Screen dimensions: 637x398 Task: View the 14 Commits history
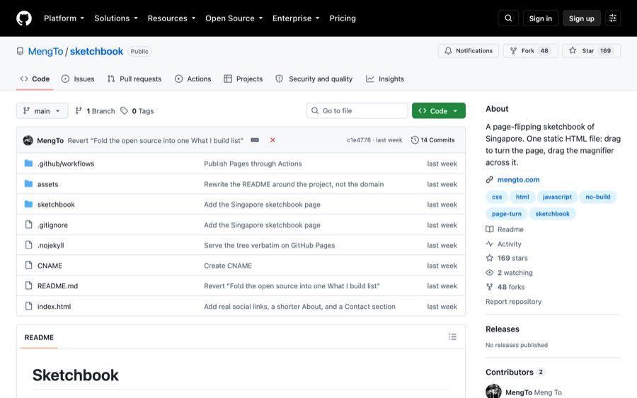coord(432,140)
